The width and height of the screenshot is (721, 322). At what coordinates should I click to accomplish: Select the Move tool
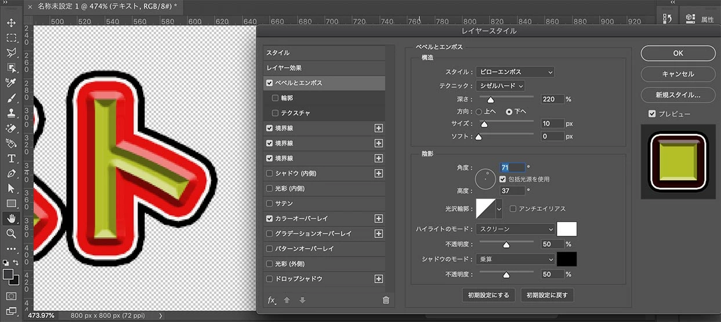(11, 23)
